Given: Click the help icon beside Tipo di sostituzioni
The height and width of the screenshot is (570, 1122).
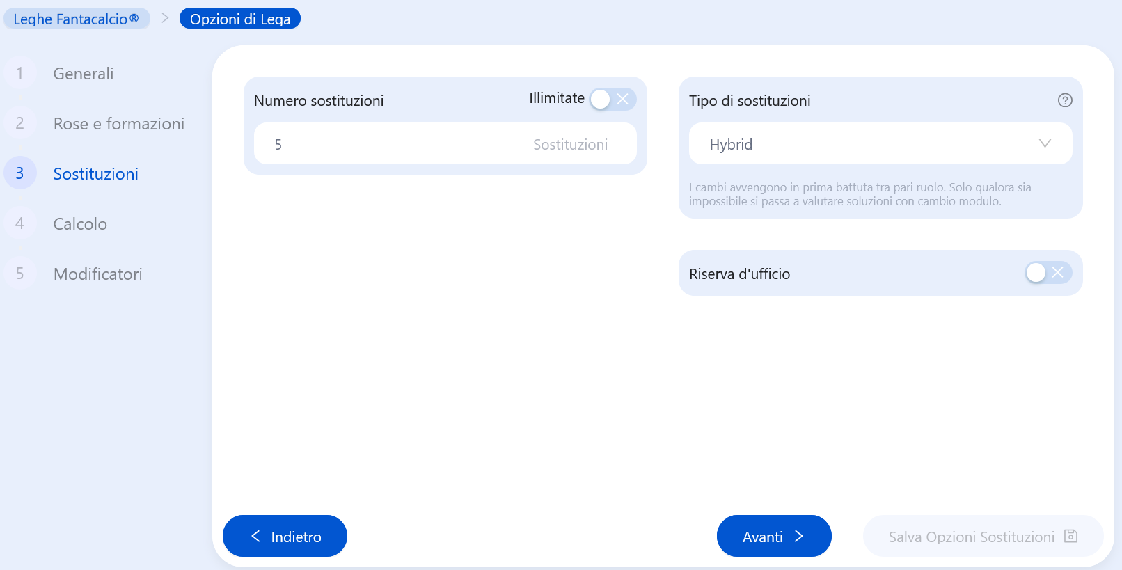Looking at the screenshot, I should 1065,100.
